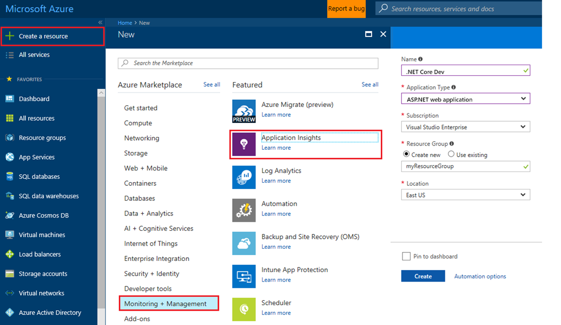561x325 pixels.
Task: Select the Use existing radio button
Action: (451, 154)
